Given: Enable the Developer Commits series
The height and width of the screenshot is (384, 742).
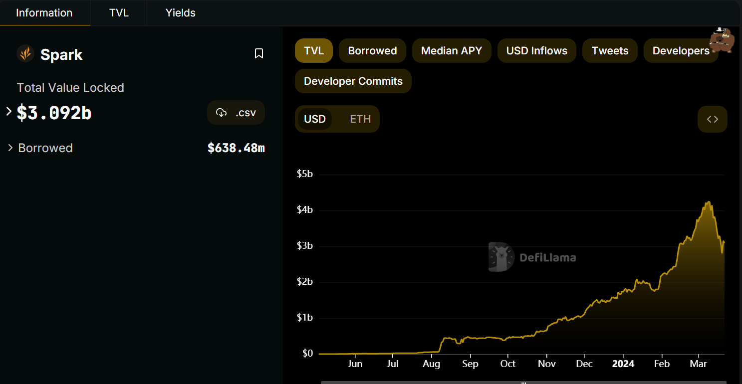Looking at the screenshot, I should 353,81.
